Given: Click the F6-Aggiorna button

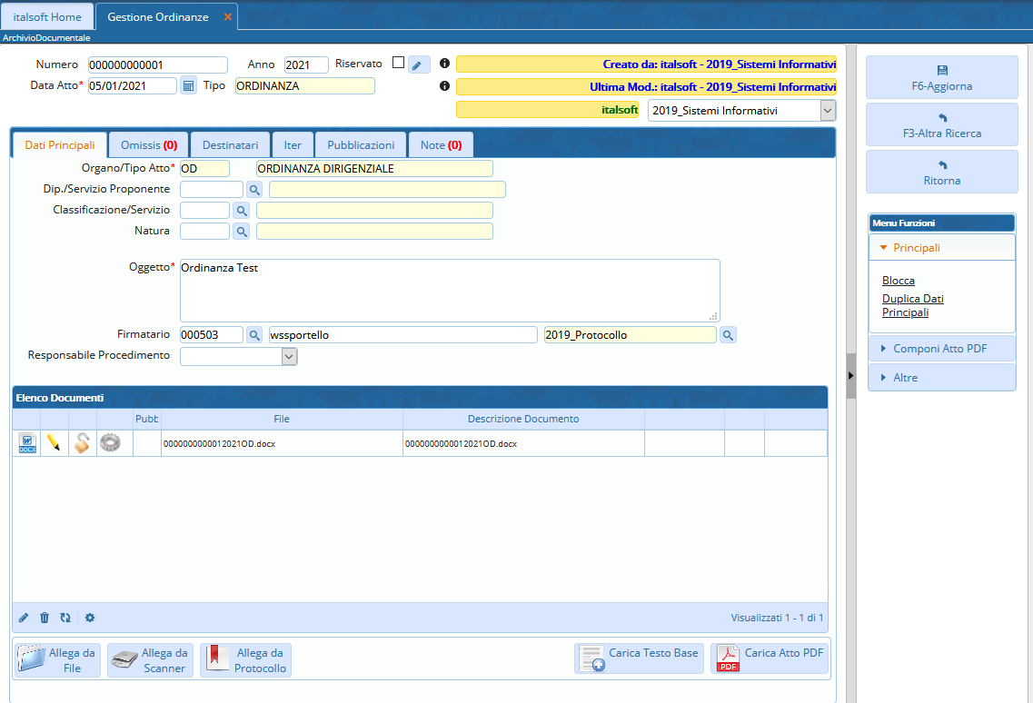Looking at the screenshot, I should click(x=941, y=78).
